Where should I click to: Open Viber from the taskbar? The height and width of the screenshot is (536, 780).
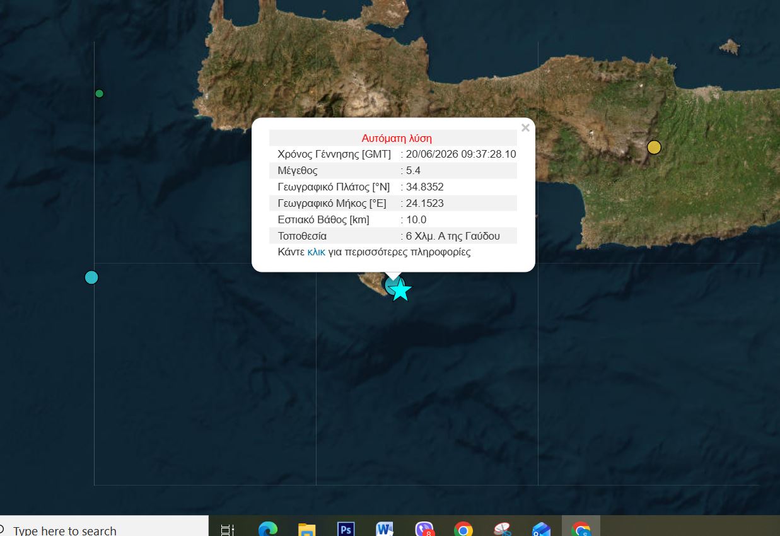point(424,529)
